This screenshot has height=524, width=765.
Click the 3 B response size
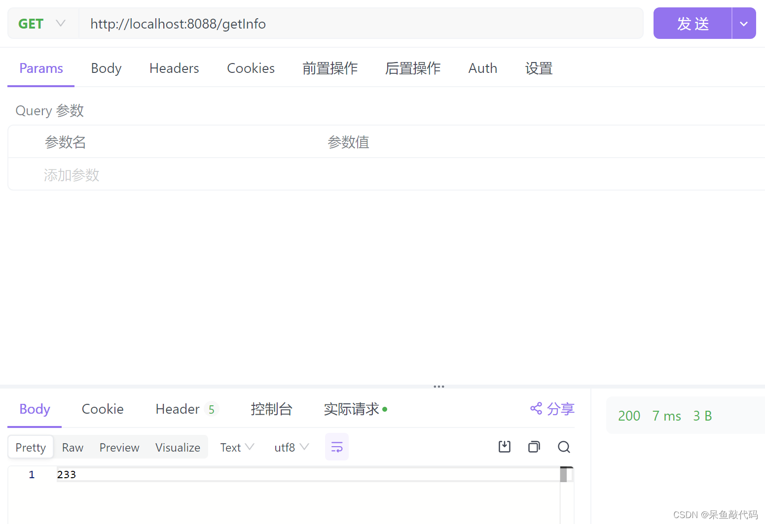click(702, 416)
